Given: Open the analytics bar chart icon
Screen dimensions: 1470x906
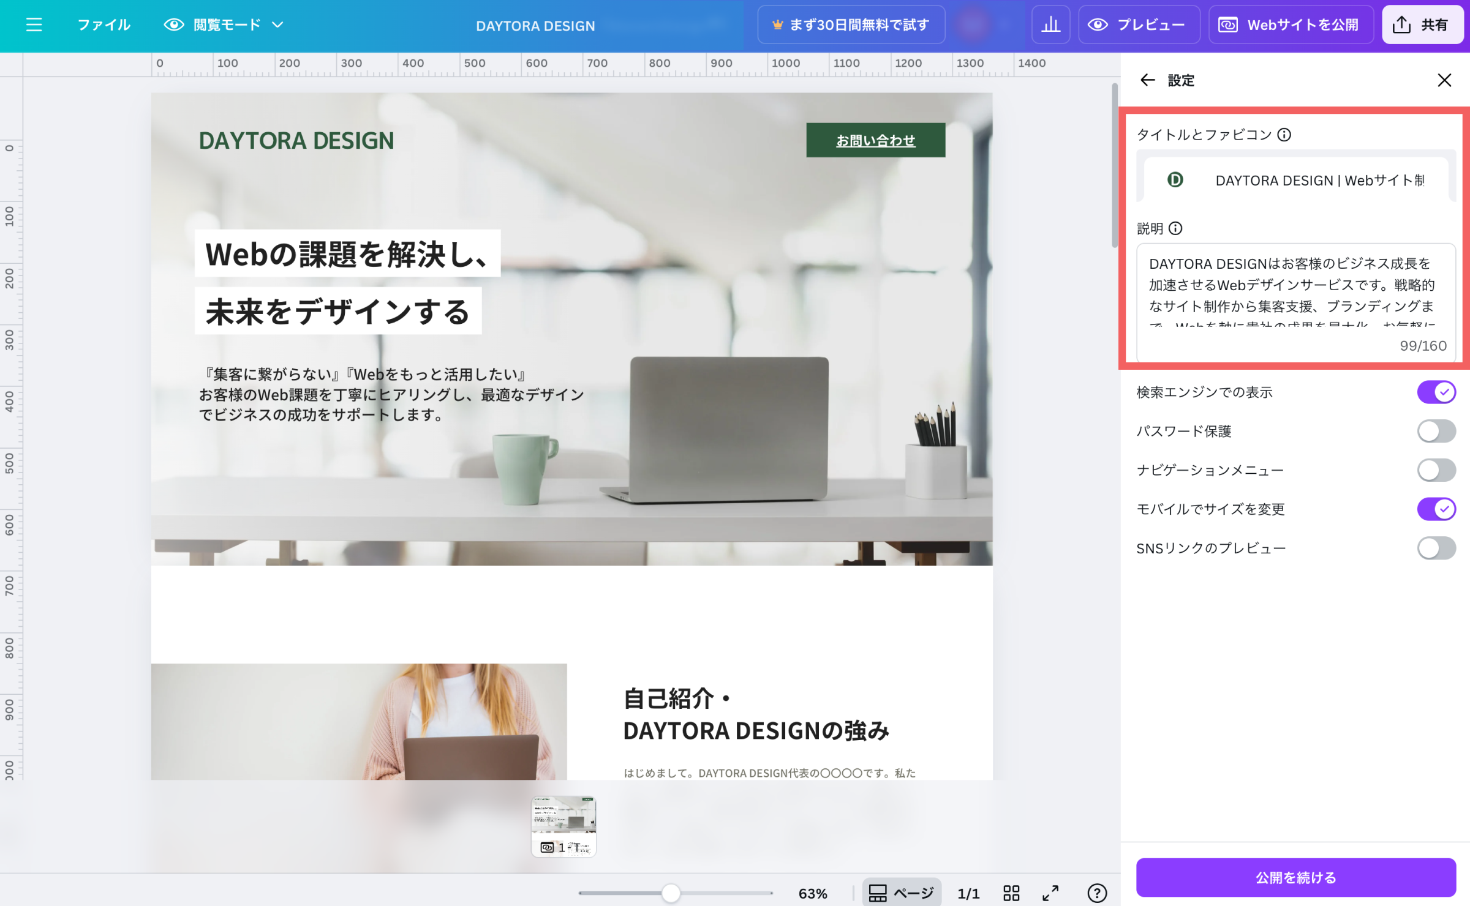Looking at the screenshot, I should (x=1050, y=24).
